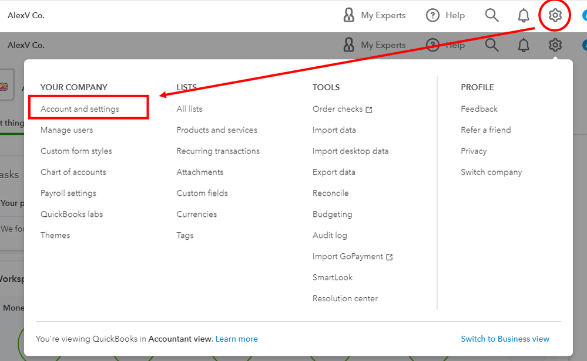Open Budgeting tool
Image resolution: width=587 pixels, height=361 pixels.
tap(333, 214)
